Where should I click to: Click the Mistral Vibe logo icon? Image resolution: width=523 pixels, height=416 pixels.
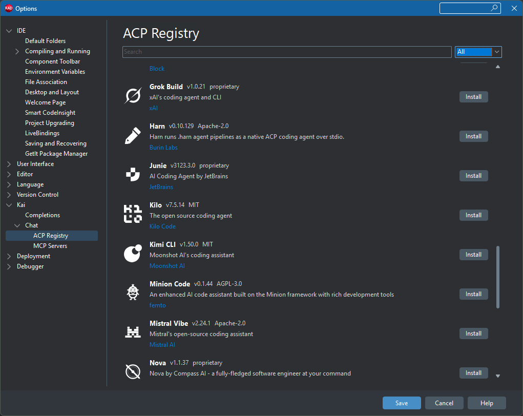click(x=133, y=332)
